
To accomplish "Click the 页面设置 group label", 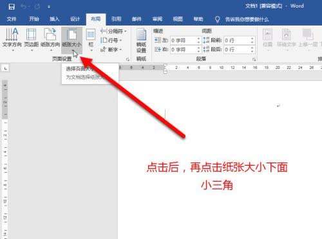I will [62, 59].
